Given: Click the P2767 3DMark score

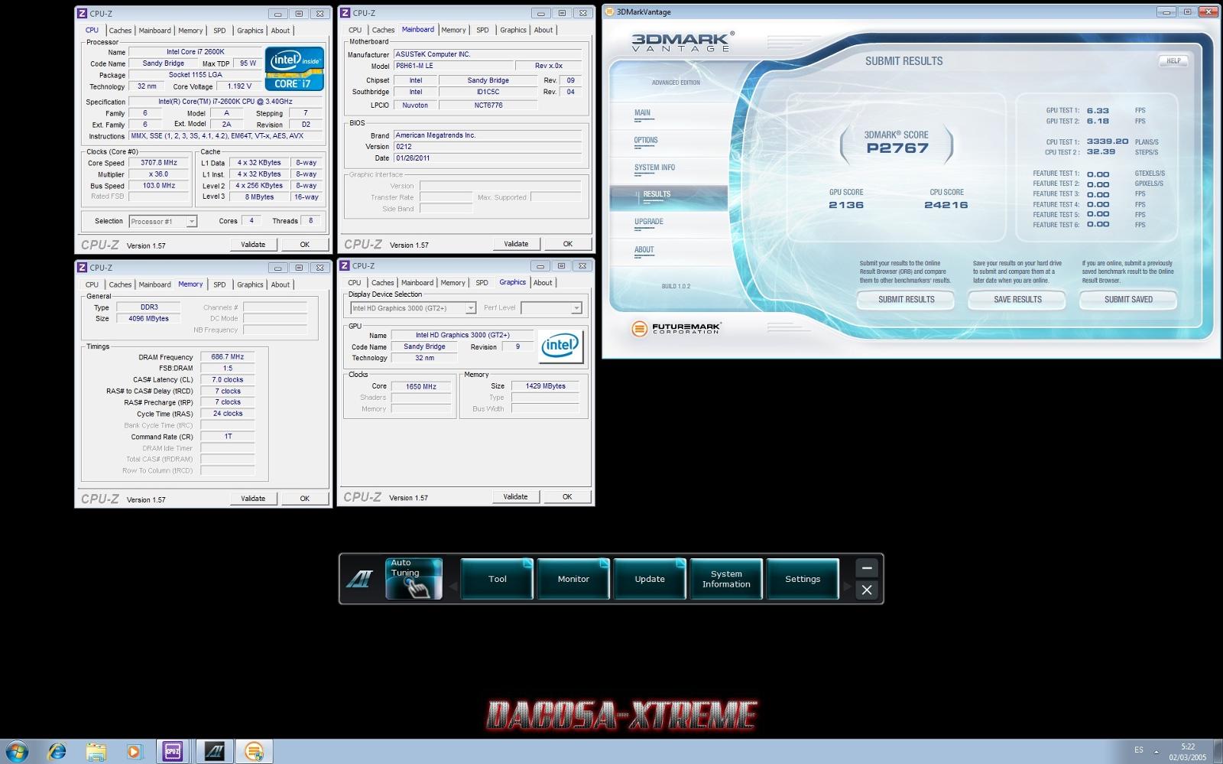Looking at the screenshot, I should click(897, 148).
